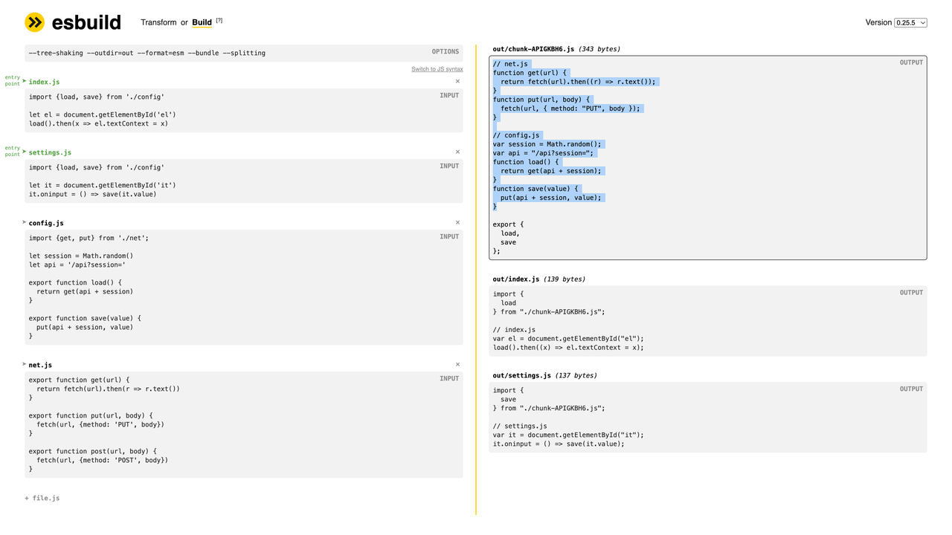
Task: Click the esbuild yellow logo icon
Action: pyautogui.click(x=35, y=22)
